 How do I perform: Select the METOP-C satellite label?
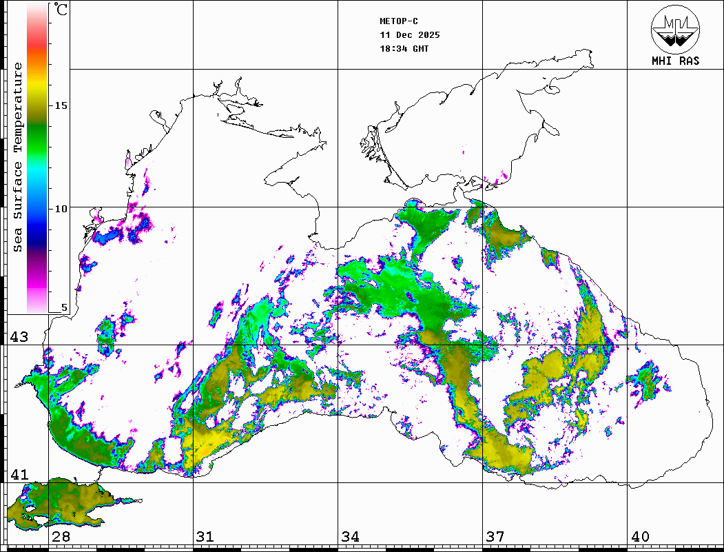click(399, 21)
